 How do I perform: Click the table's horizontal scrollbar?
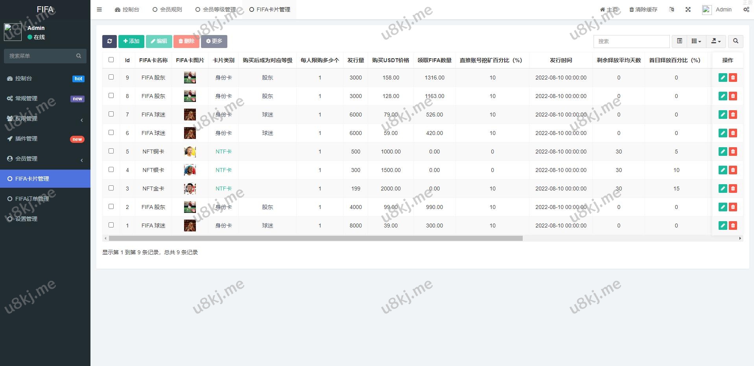(x=315, y=238)
